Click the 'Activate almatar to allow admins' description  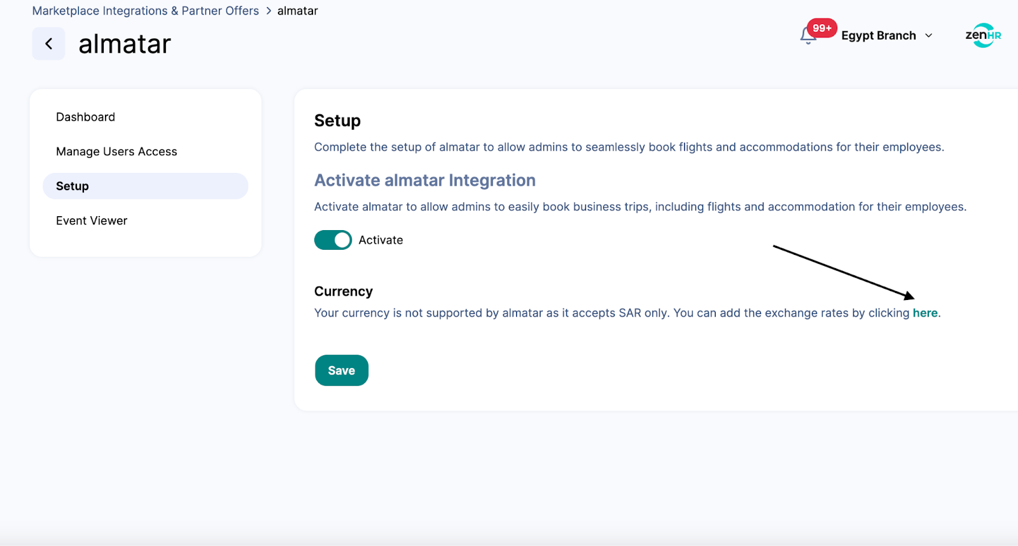(x=640, y=207)
